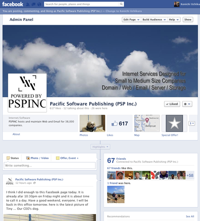Open notifications globe icon
The image size is (200, 221).
tap(39, 4)
